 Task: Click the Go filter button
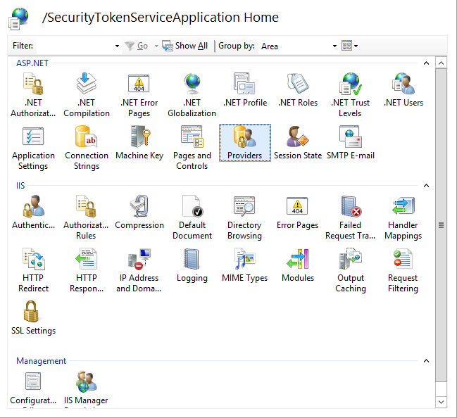click(x=137, y=46)
